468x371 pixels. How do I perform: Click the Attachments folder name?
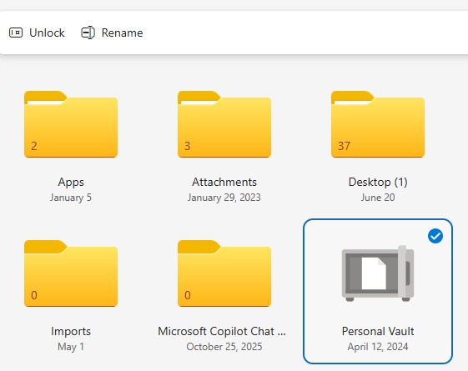(x=224, y=182)
